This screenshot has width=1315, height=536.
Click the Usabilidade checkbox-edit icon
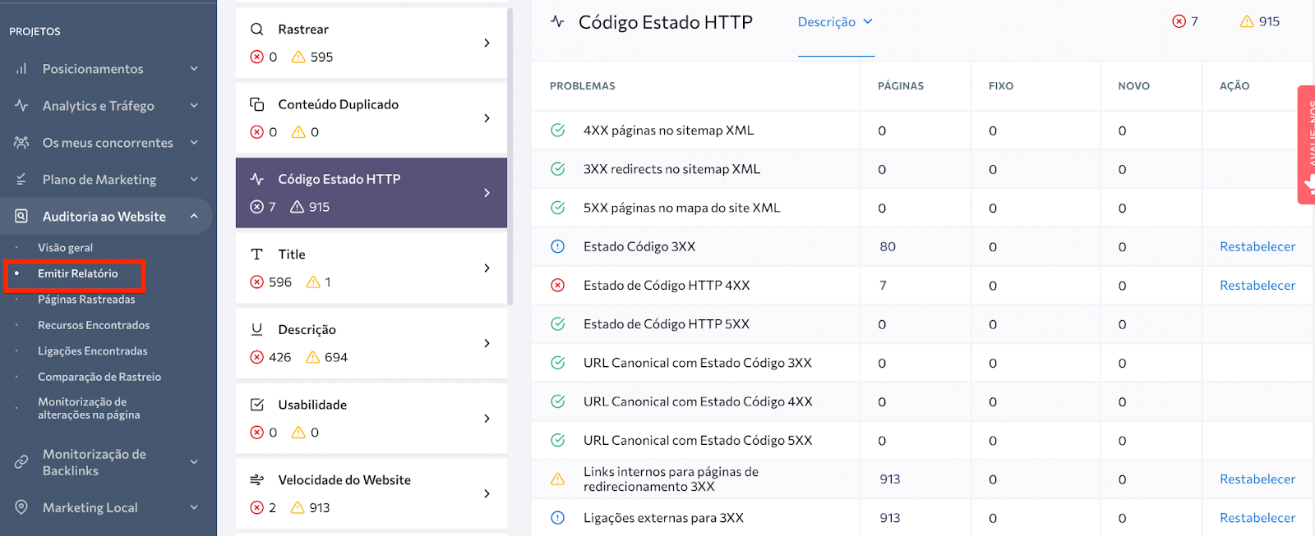pyautogui.click(x=257, y=405)
